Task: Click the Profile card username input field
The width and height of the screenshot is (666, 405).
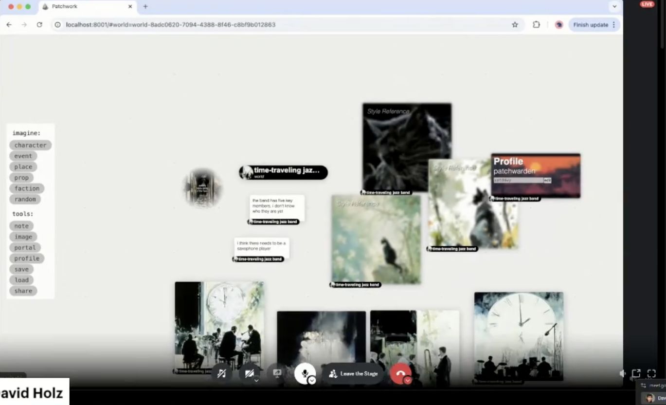Action: click(518, 180)
